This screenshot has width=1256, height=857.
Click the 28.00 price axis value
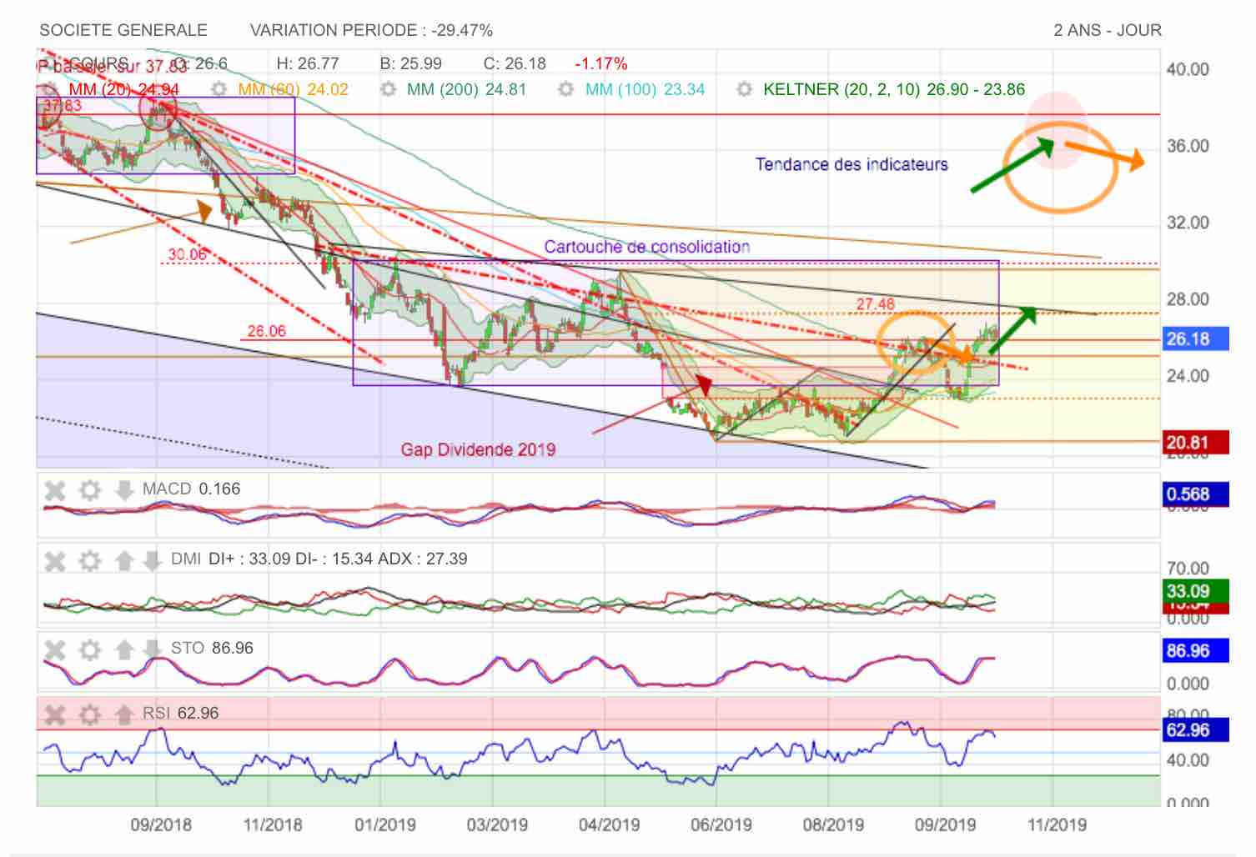click(1188, 300)
